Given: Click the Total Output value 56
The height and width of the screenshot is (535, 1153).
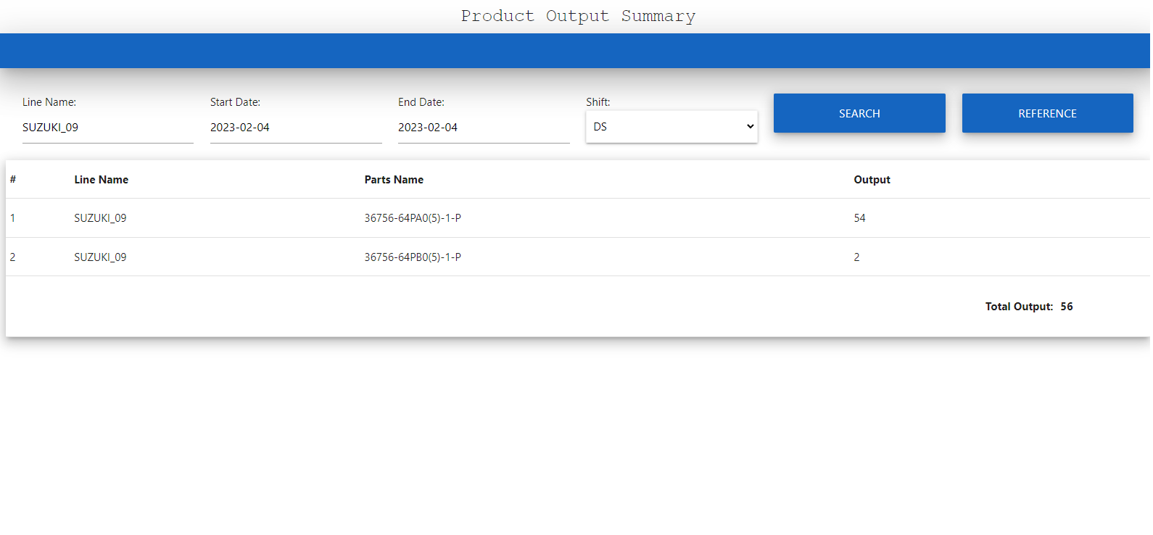Looking at the screenshot, I should point(1066,307).
